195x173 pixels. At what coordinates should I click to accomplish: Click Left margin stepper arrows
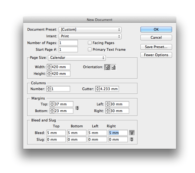coord(108,104)
